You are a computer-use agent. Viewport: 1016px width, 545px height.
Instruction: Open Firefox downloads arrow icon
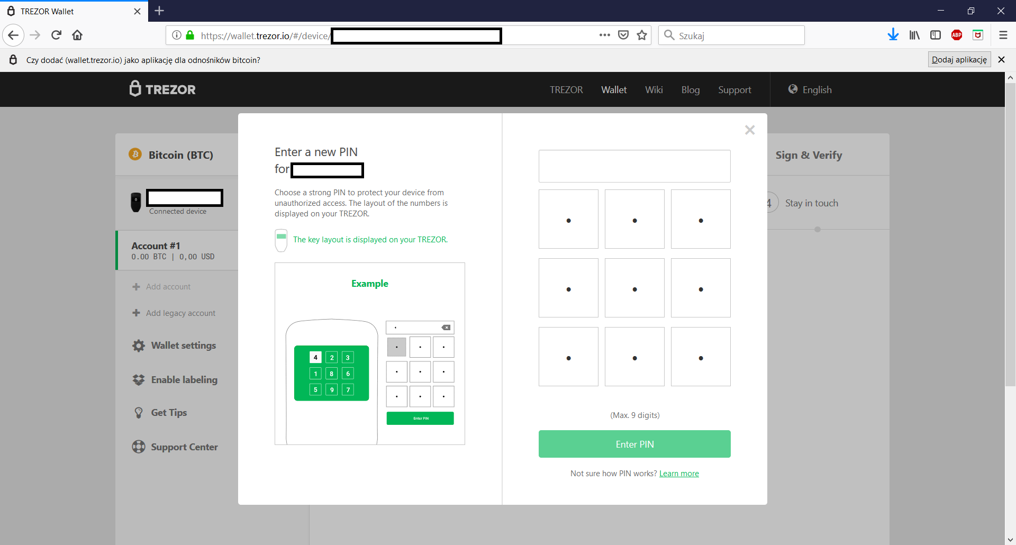pos(893,35)
